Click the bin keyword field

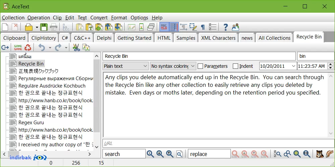tap(316, 56)
